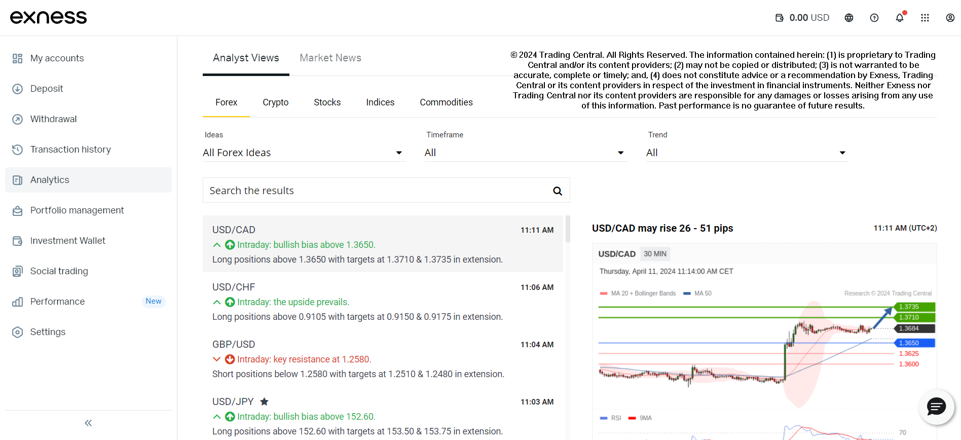This screenshot has height=440, width=961.
Task: Select the Forex tab
Action: tap(226, 102)
